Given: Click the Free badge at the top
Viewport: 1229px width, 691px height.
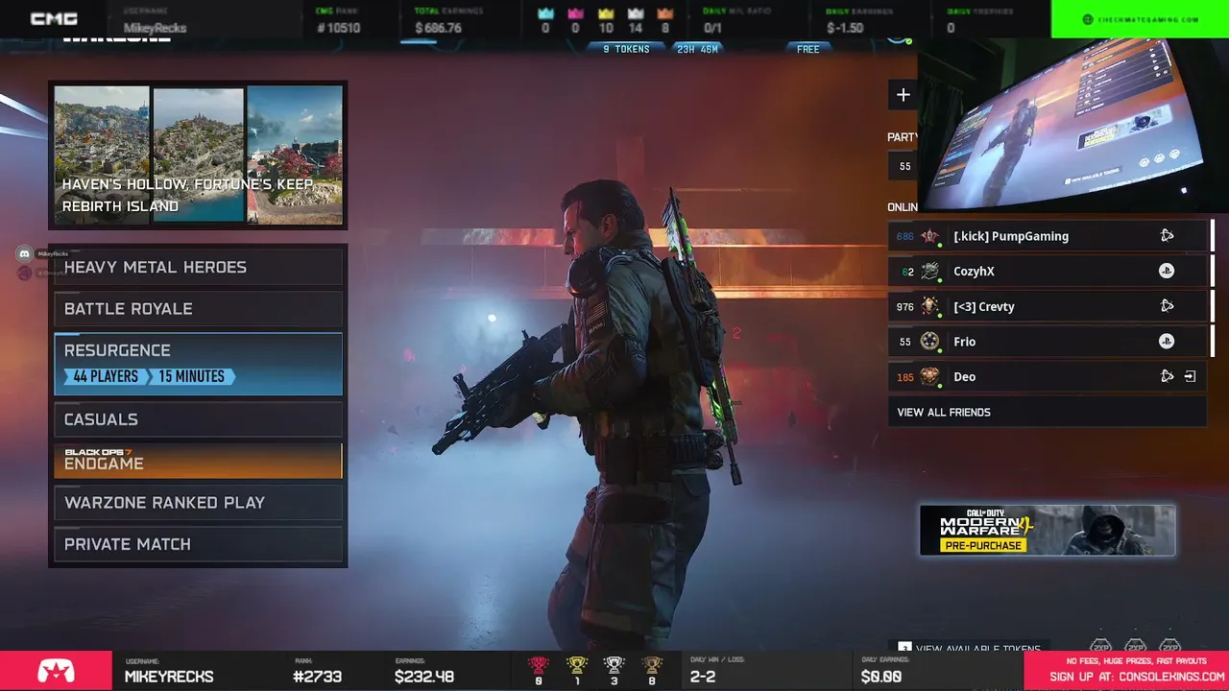Looking at the screenshot, I should click(808, 49).
